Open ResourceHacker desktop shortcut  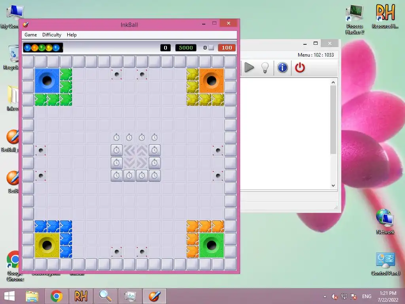coord(385,16)
